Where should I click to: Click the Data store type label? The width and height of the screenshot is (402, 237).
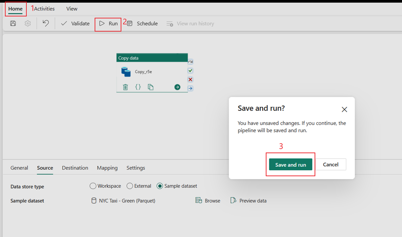click(27, 187)
